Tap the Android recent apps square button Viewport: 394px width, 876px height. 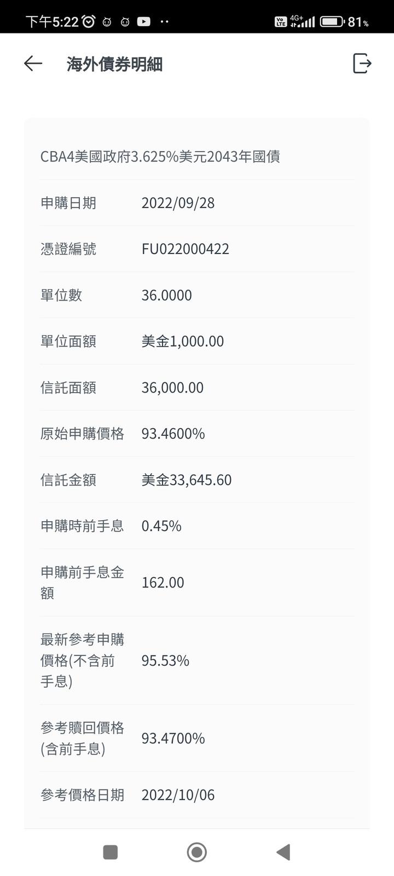[x=111, y=852]
